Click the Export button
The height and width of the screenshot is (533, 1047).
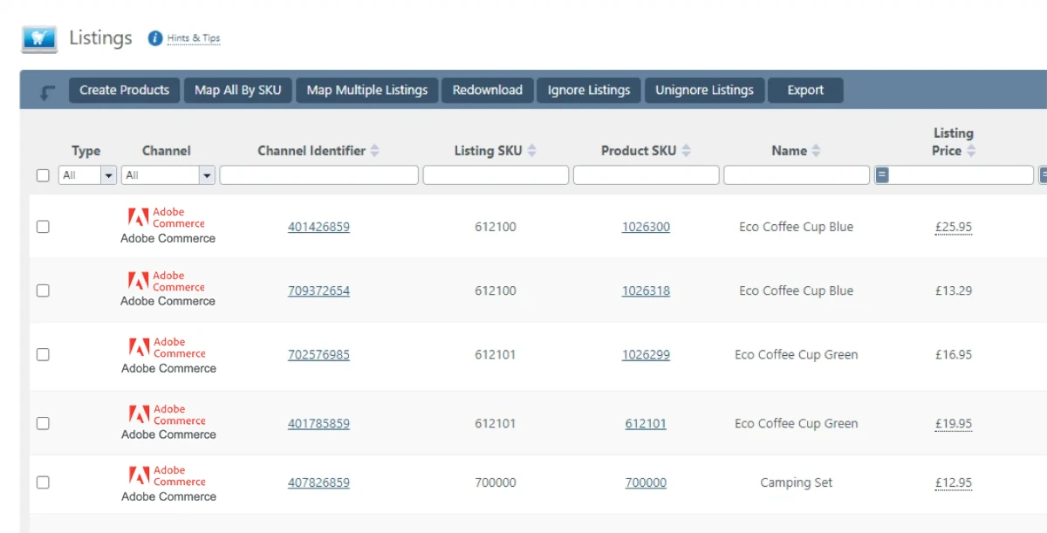click(x=805, y=90)
